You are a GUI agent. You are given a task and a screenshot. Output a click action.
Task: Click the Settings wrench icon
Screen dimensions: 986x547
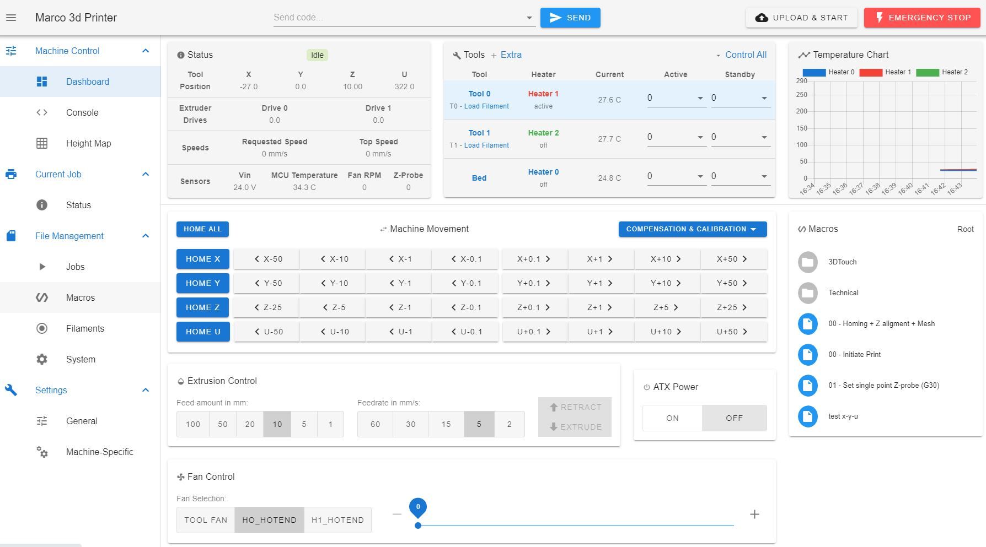tap(11, 390)
